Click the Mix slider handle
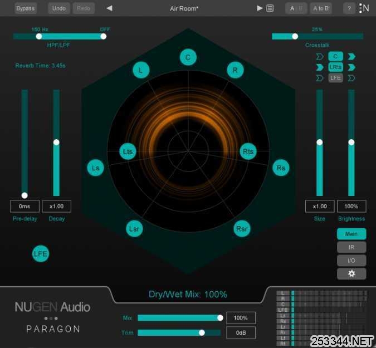 pos(220,318)
